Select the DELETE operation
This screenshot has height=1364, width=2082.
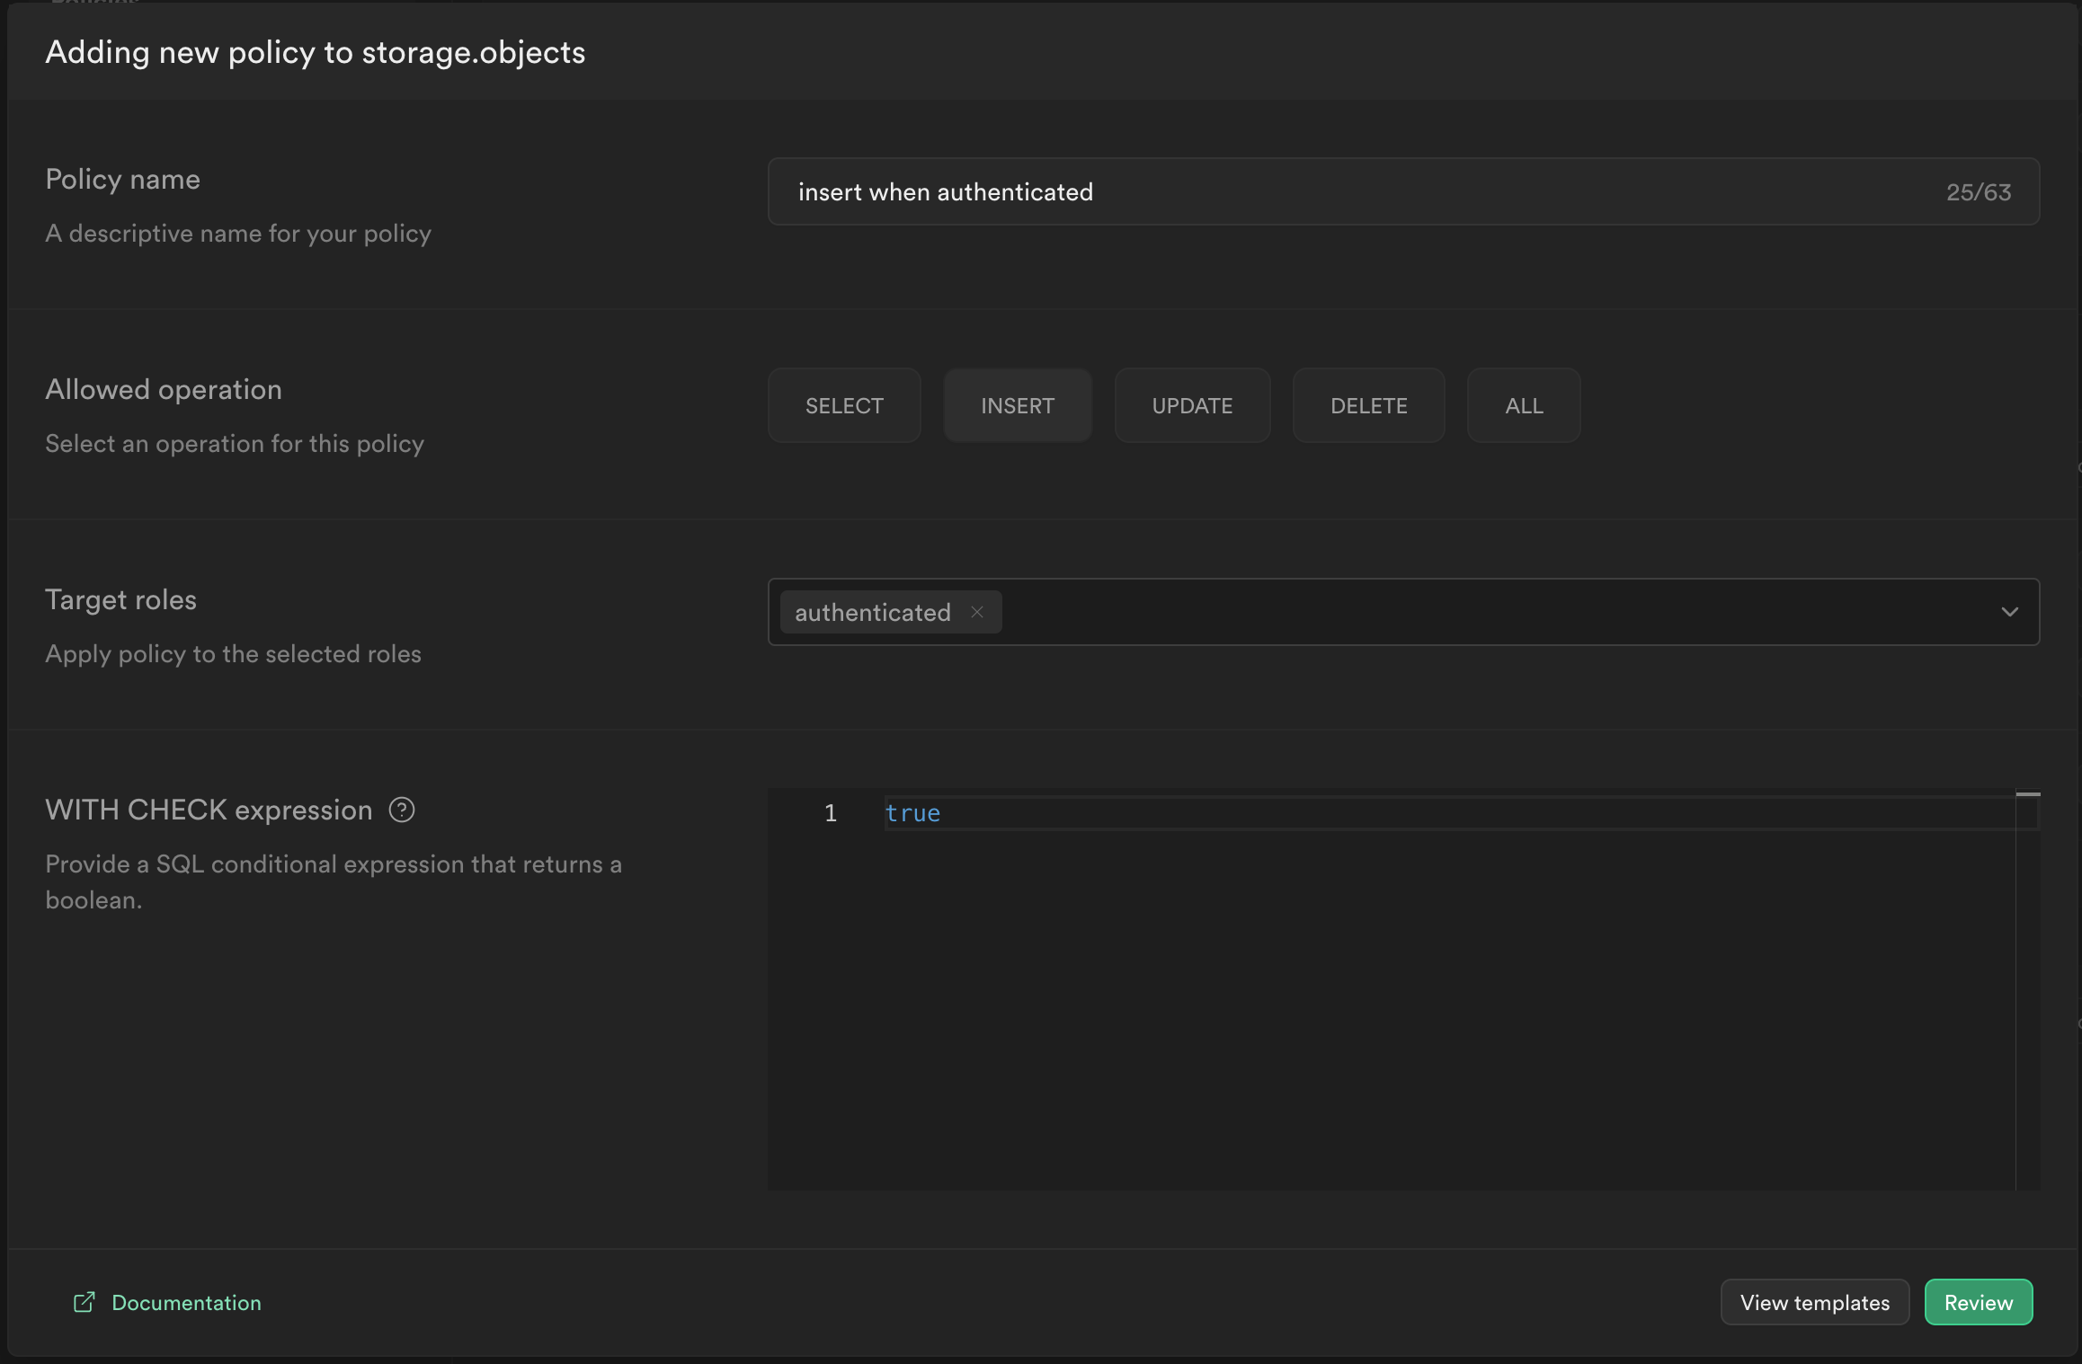[x=1368, y=406]
